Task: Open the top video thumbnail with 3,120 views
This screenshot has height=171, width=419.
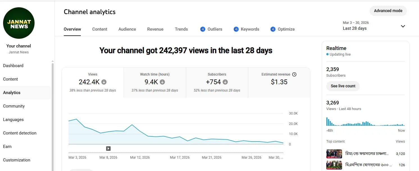Action: [x=334, y=154]
